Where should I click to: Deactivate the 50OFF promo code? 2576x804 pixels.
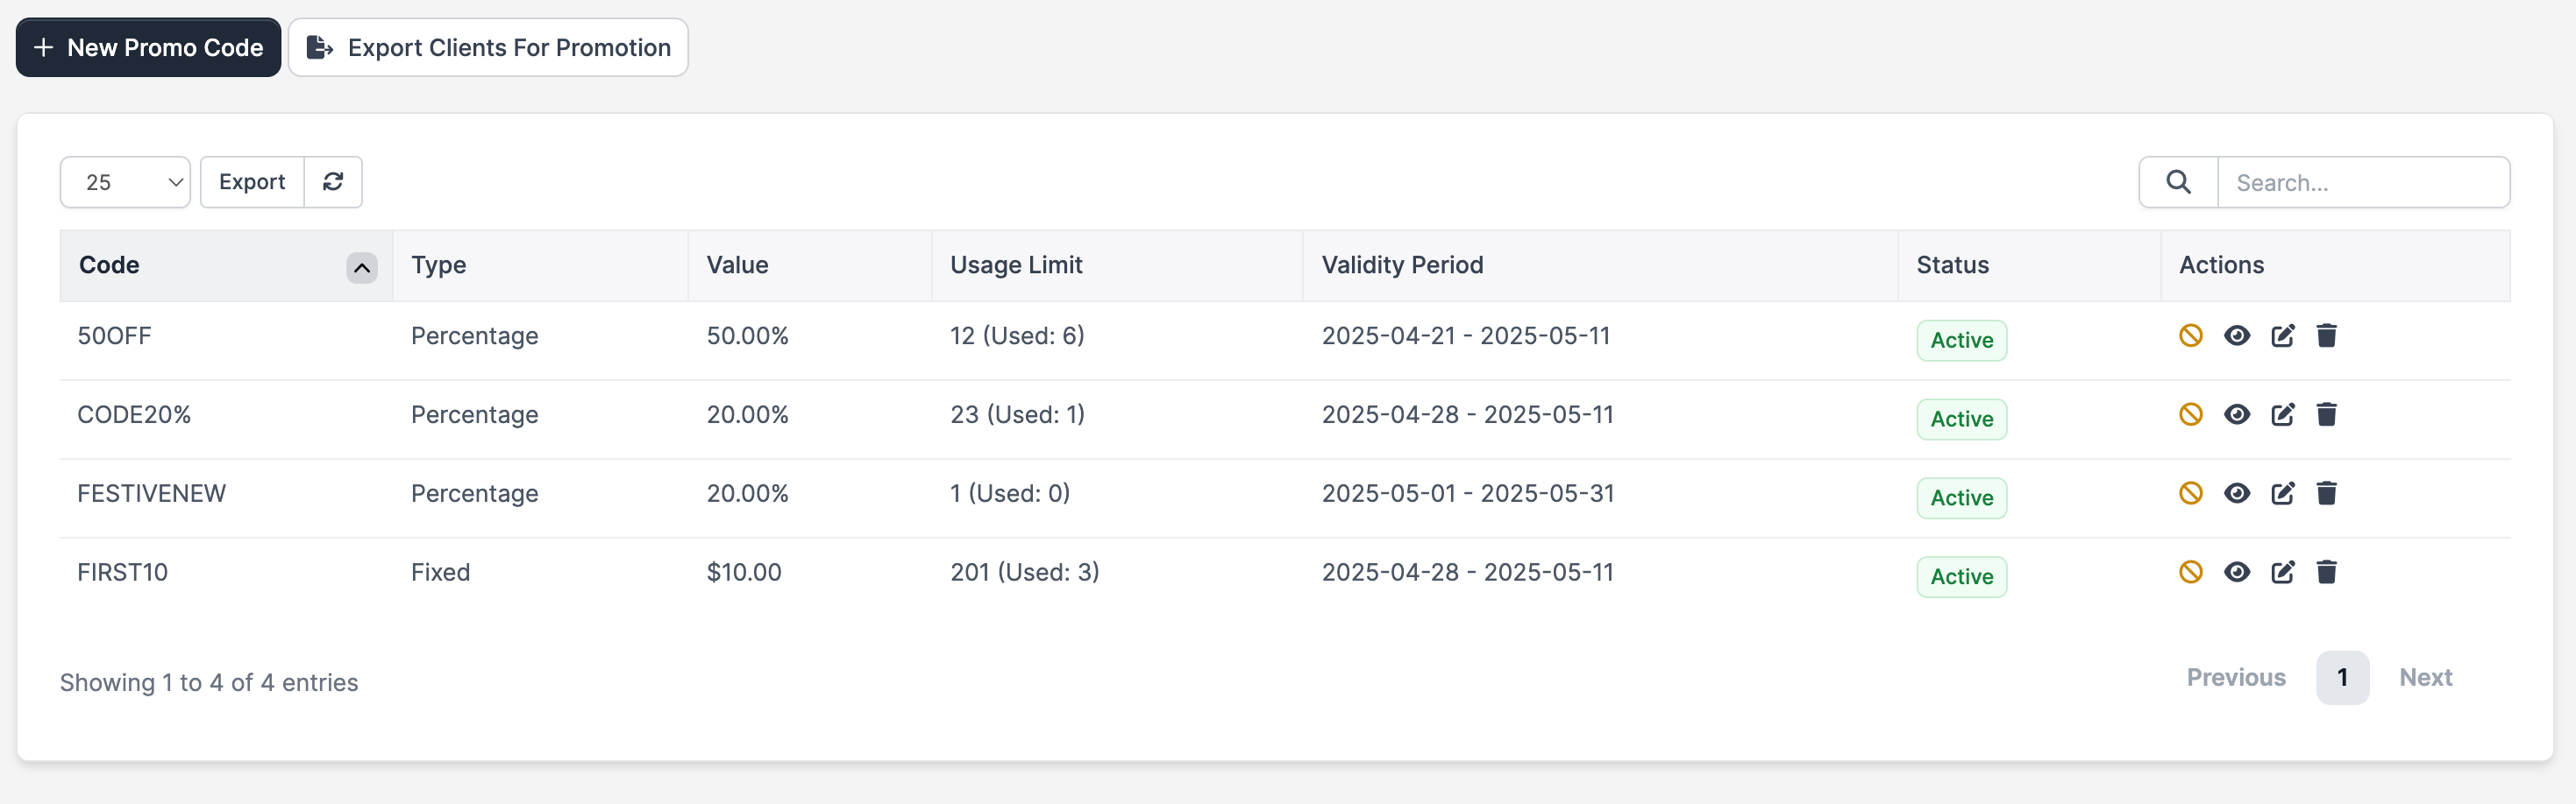coord(2190,335)
